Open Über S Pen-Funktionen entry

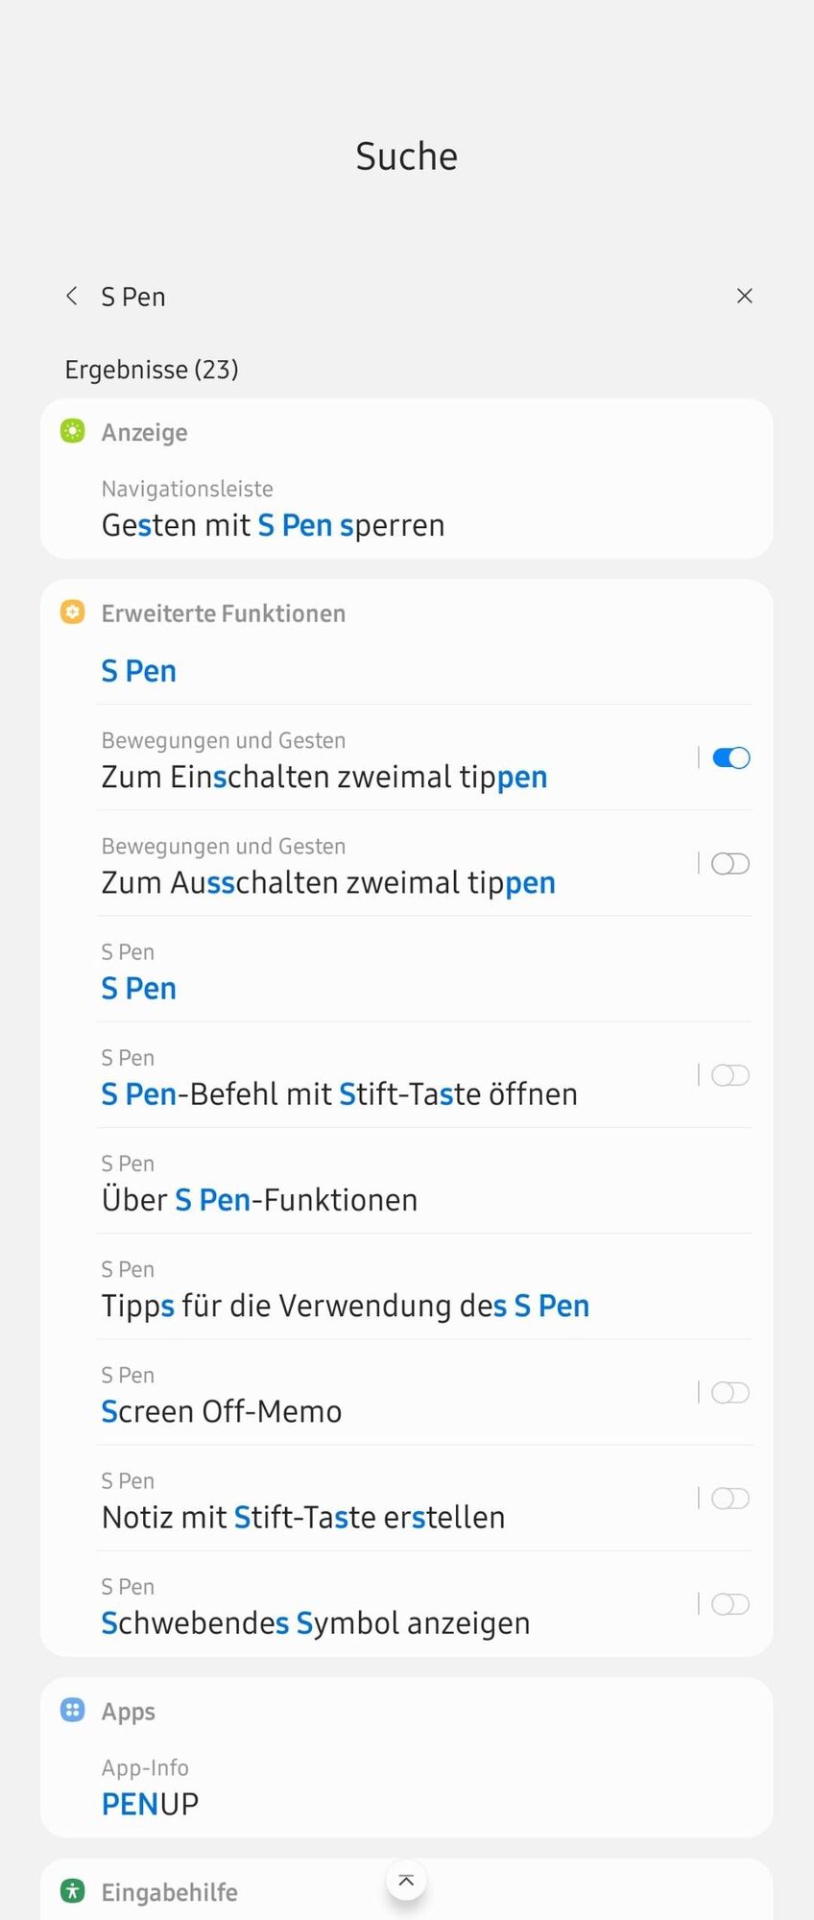pos(260,1199)
